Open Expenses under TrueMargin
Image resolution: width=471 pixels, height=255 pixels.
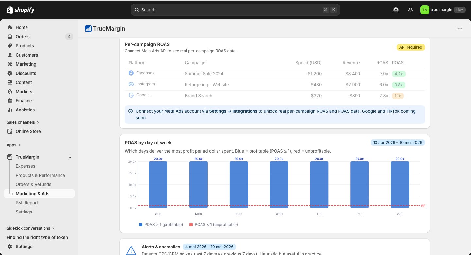(x=26, y=166)
